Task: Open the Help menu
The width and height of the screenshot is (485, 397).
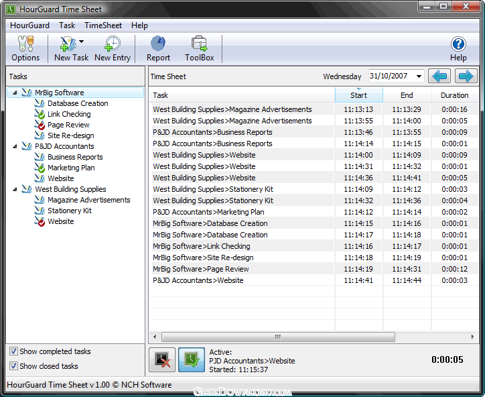Action: point(139,25)
